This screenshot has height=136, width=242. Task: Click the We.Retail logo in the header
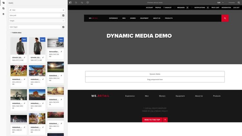(x=93, y=18)
